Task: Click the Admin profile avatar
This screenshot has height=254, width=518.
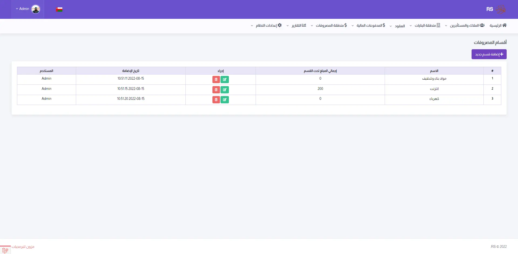Action: click(x=36, y=9)
